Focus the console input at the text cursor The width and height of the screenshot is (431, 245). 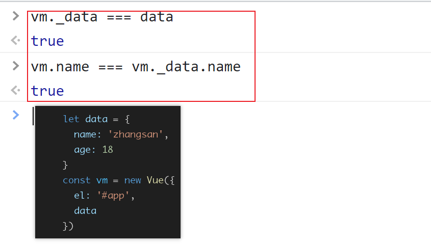33,116
